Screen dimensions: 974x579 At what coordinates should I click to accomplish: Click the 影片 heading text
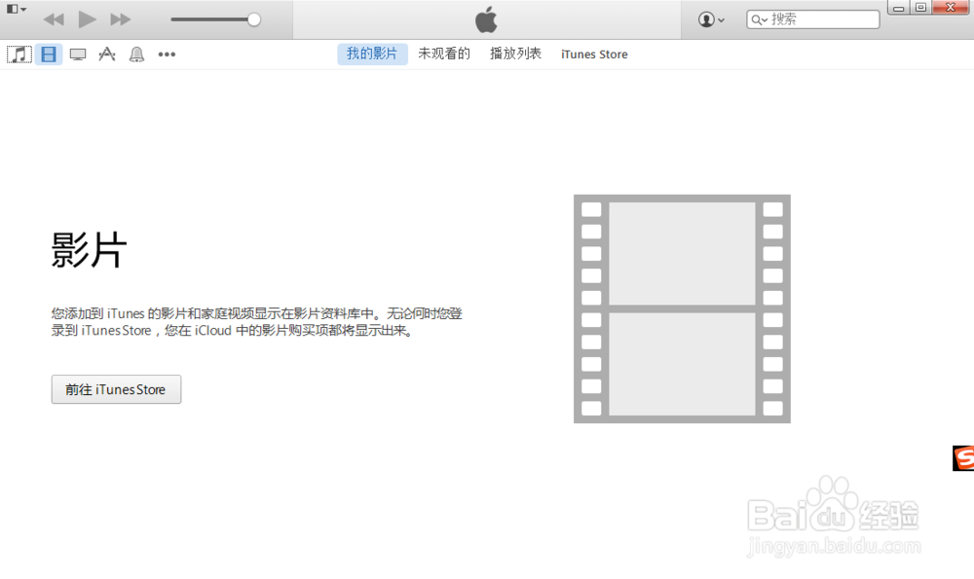(x=89, y=250)
